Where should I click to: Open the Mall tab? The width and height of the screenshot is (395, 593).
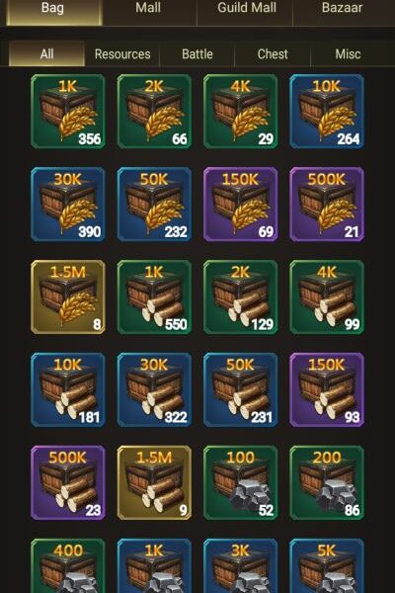click(148, 8)
